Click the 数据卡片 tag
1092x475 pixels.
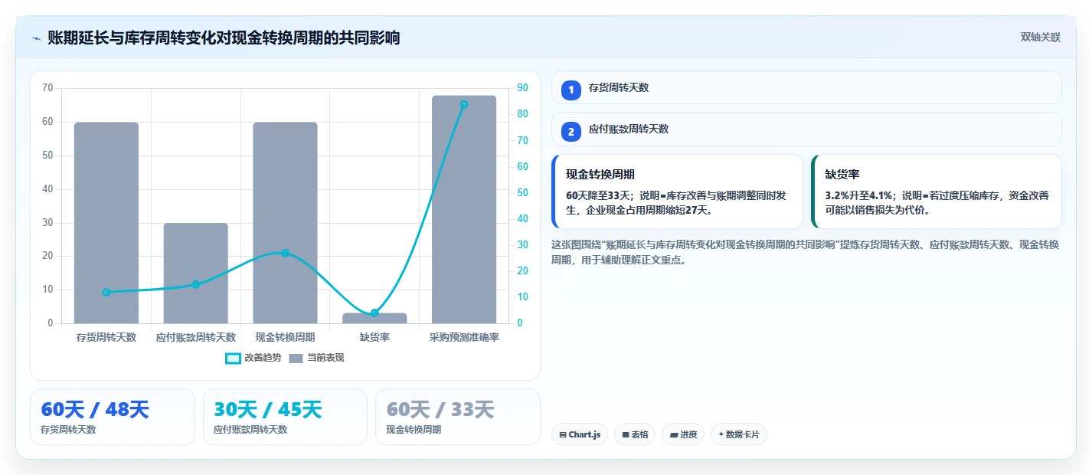click(x=739, y=434)
